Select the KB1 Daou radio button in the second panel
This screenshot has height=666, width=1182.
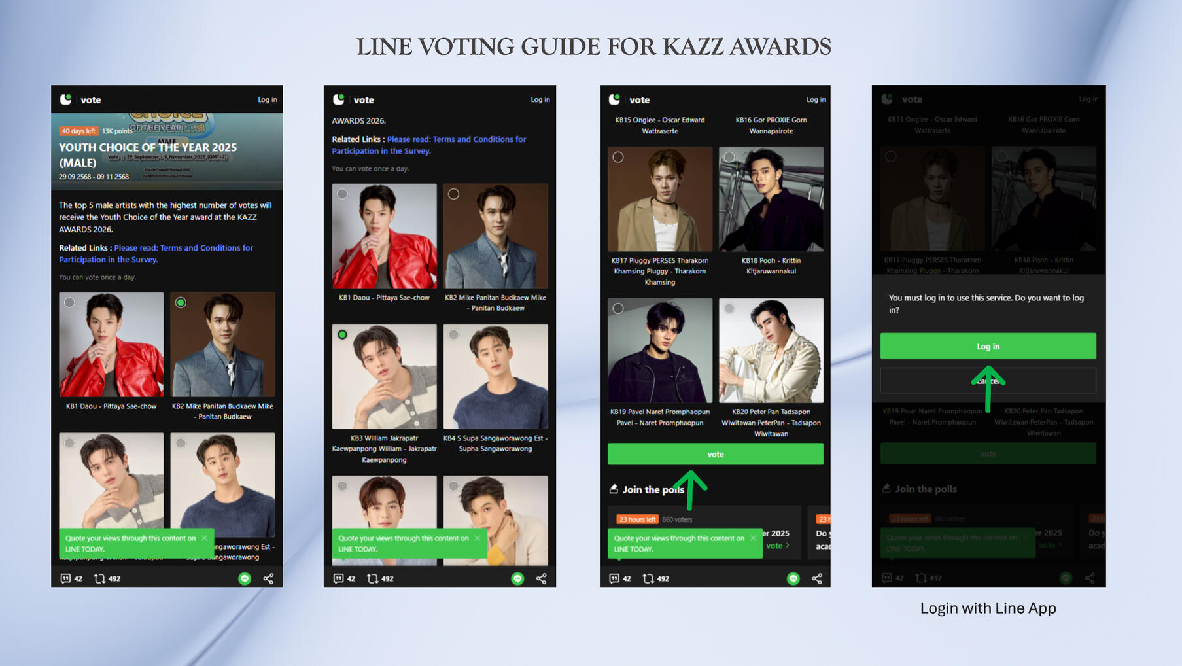pos(342,194)
